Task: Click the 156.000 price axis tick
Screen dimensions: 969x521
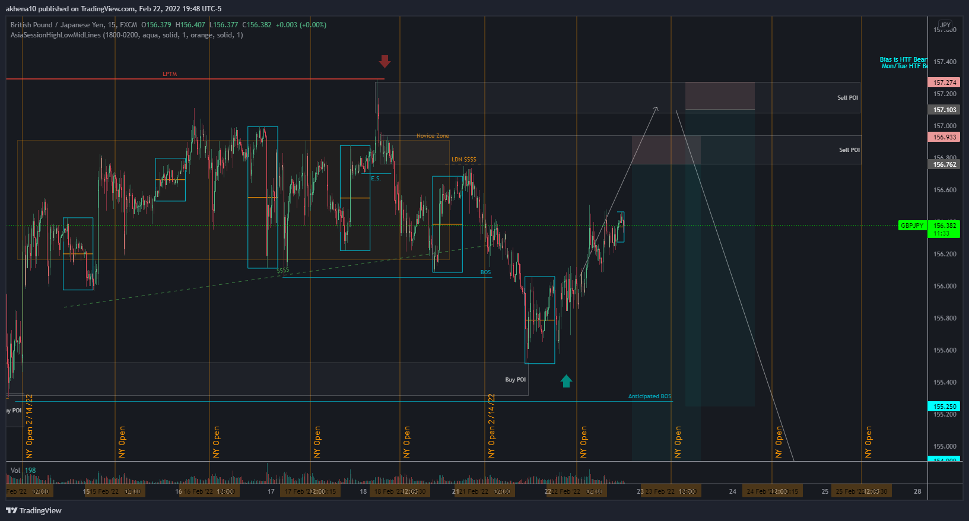Action: pos(945,286)
